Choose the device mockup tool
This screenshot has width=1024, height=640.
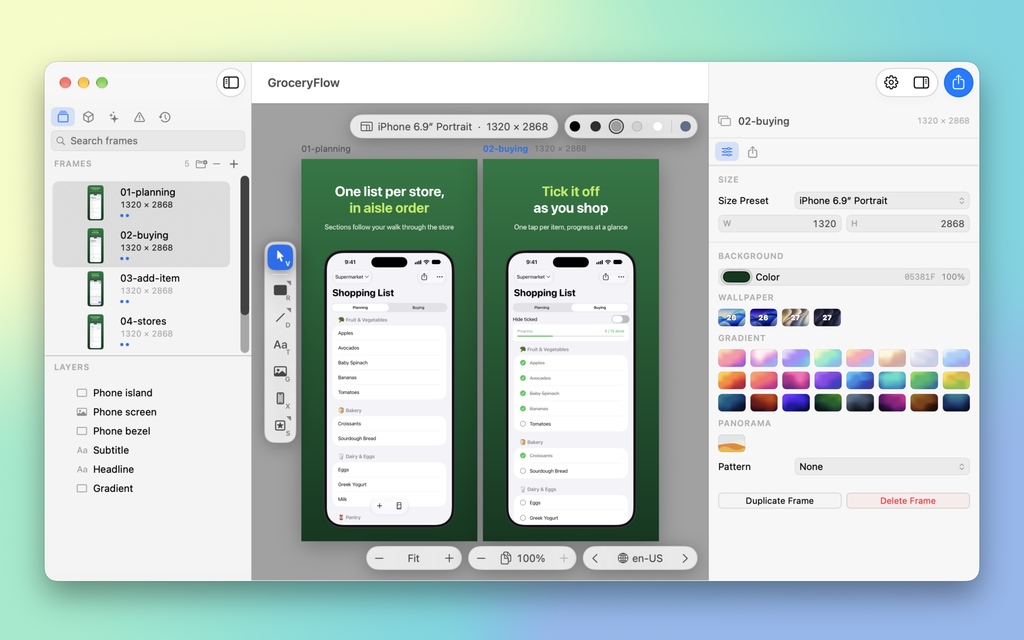pyautogui.click(x=280, y=398)
